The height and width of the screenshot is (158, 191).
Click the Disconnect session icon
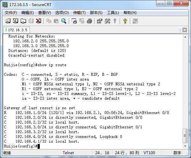tap(39, 21)
